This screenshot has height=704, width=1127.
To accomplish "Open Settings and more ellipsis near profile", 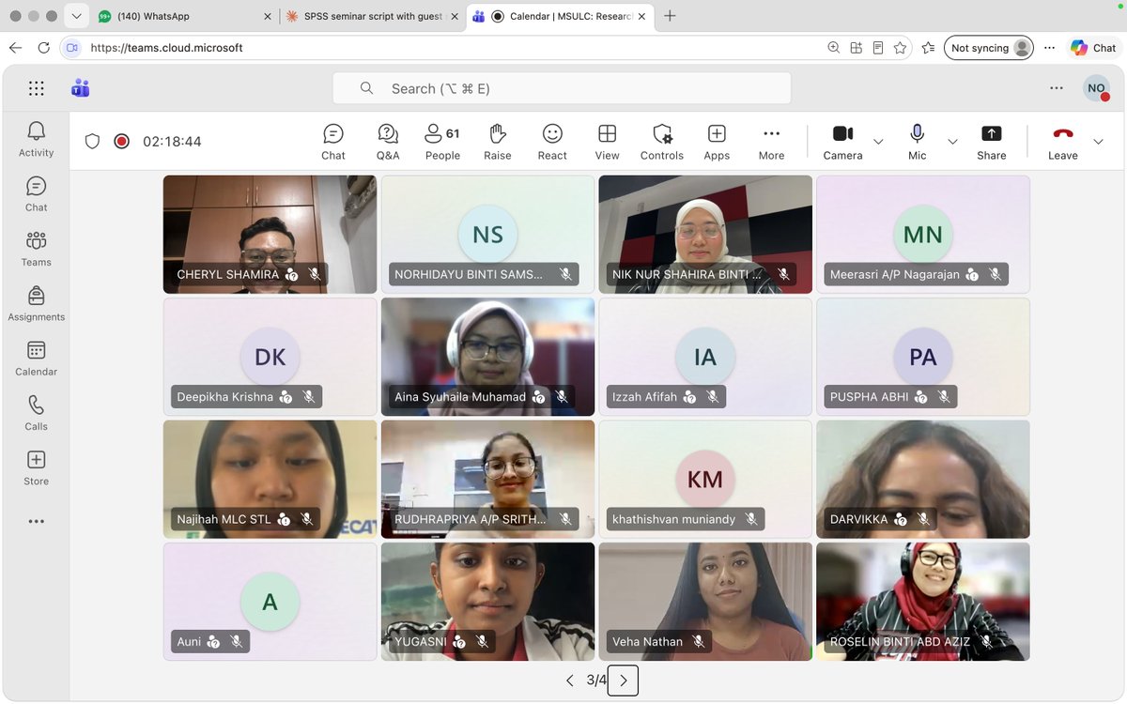I will 1057,88.
